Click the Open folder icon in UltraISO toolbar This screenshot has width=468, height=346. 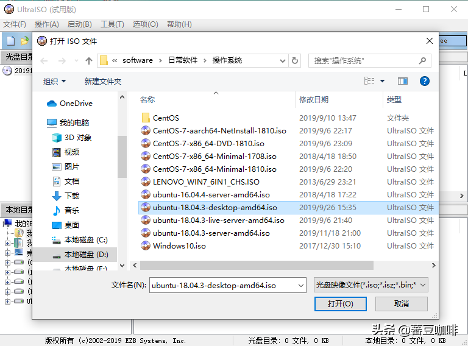click(25, 41)
